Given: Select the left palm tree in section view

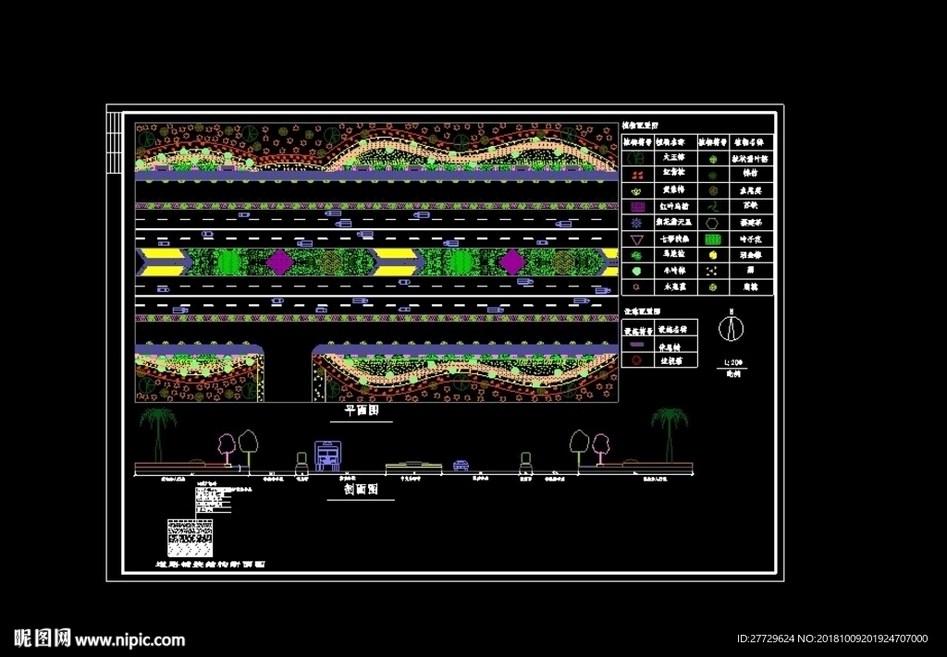Looking at the screenshot, I should pos(157,435).
